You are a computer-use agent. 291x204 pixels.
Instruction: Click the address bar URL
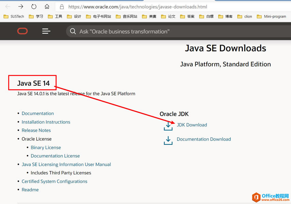coord(138,7)
